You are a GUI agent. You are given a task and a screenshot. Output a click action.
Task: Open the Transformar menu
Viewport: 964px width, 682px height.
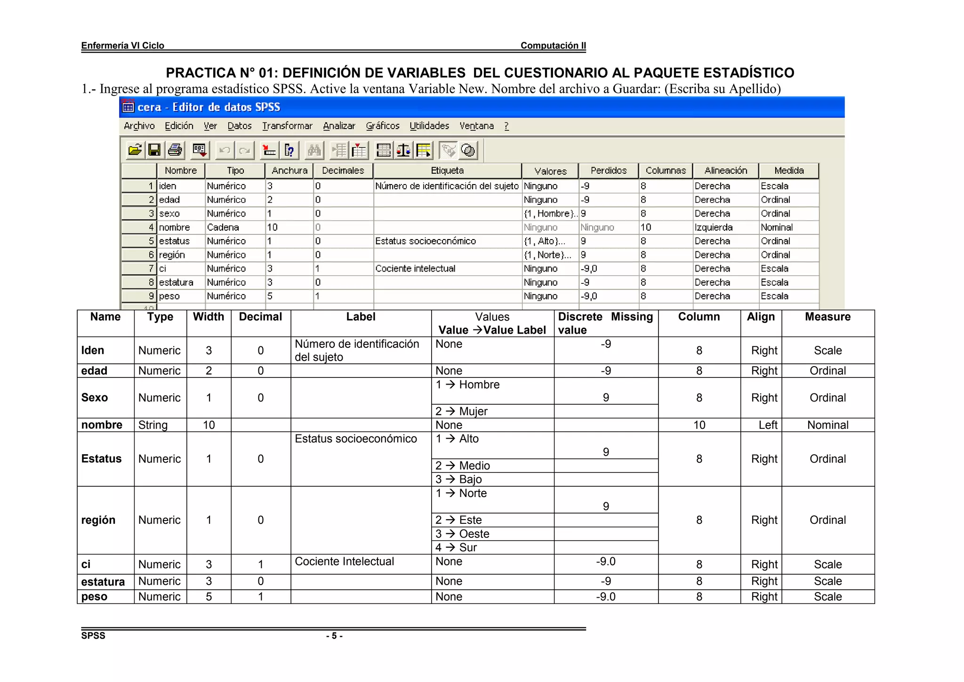tap(287, 126)
